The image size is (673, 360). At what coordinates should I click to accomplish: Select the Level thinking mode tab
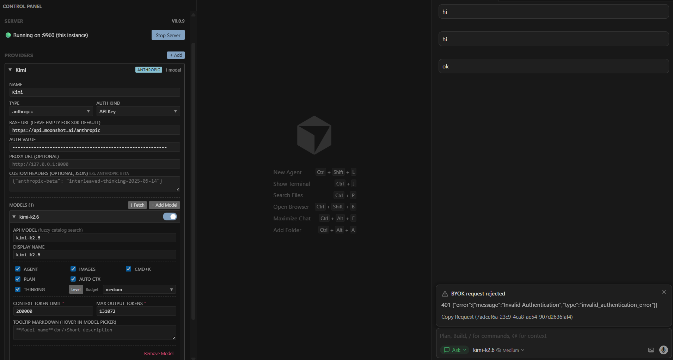click(76, 289)
